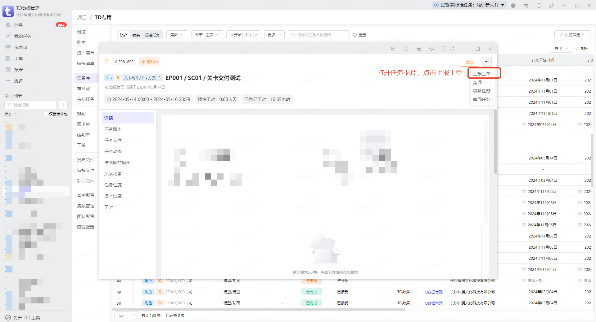This screenshot has height=322, width=596.
Task: Open the page size 50 dropdown
Action: tap(127, 315)
